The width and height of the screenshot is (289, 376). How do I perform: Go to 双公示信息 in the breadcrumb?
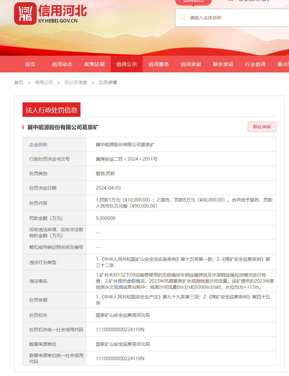[x=76, y=82]
